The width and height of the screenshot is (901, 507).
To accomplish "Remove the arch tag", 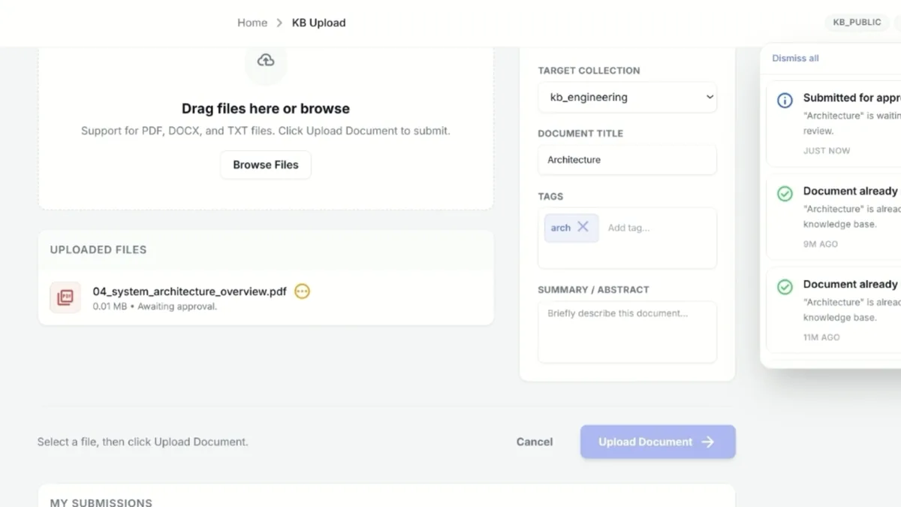I will pos(583,227).
